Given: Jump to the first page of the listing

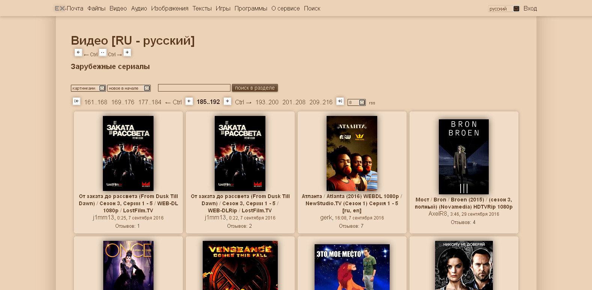Looking at the screenshot, I should [x=77, y=101].
